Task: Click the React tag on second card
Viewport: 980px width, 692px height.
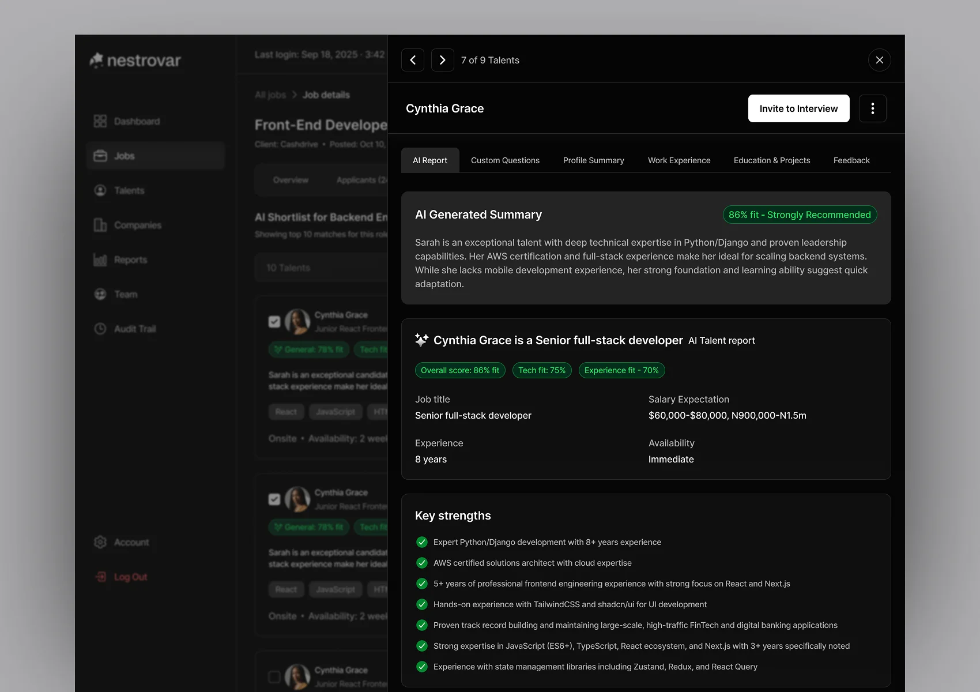Action: pos(286,589)
